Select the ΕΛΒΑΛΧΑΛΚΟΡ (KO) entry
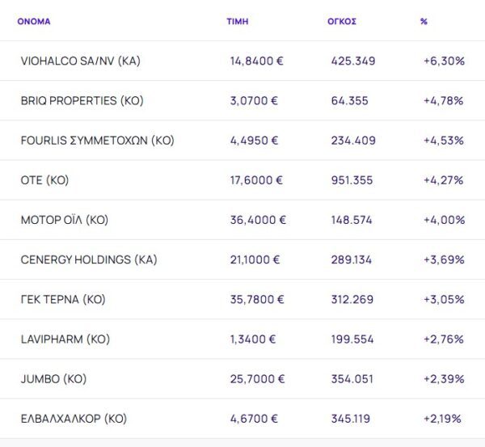The image size is (485, 447). [74, 419]
